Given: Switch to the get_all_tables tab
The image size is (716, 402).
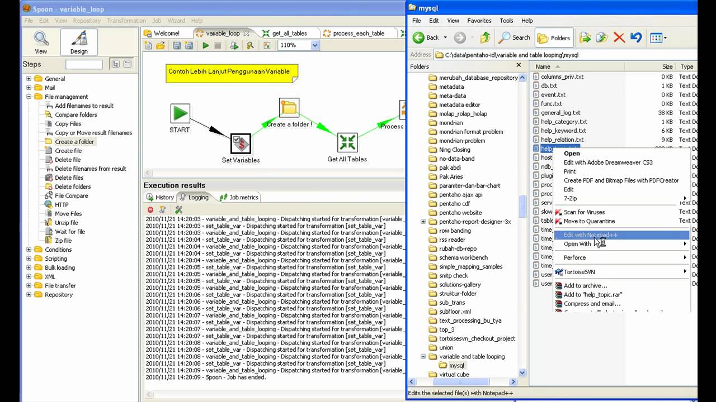Looking at the screenshot, I should tap(289, 33).
